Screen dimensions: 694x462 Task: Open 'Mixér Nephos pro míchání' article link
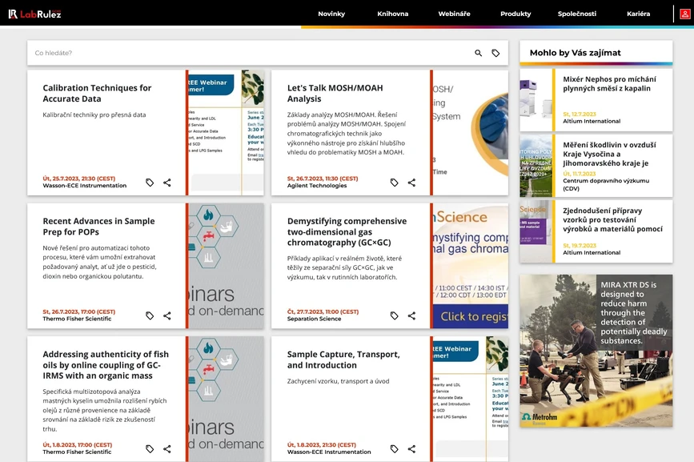(x=608, y=84)
